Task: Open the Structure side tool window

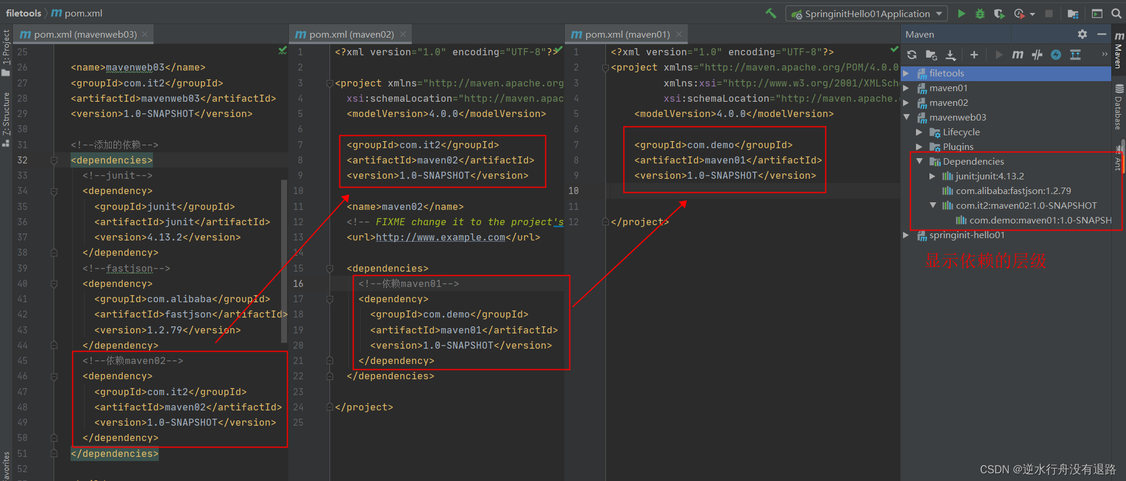Action: pos(6,119)
